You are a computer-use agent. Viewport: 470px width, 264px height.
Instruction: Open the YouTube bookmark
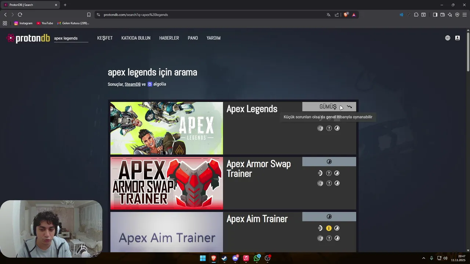pyautogui.click(x=45, y=23)
